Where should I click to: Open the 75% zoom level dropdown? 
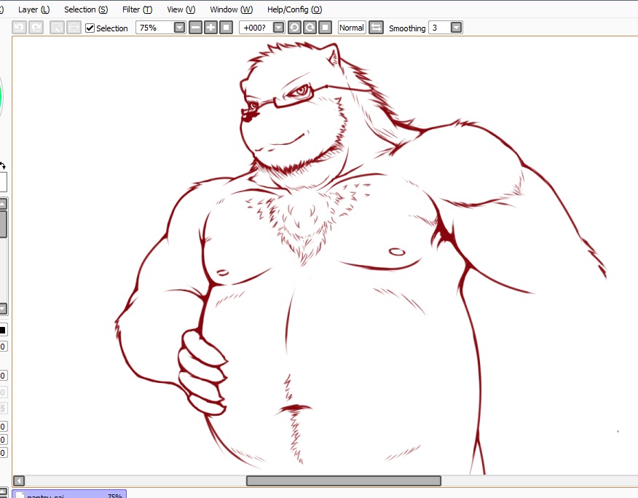click(179, 28)
